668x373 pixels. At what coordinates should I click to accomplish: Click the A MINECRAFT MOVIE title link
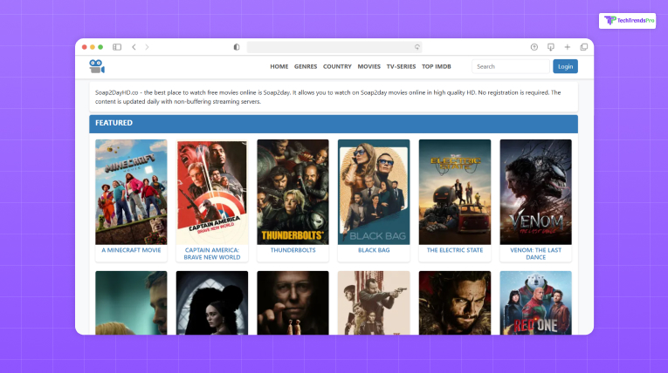[x=131, y=250]
